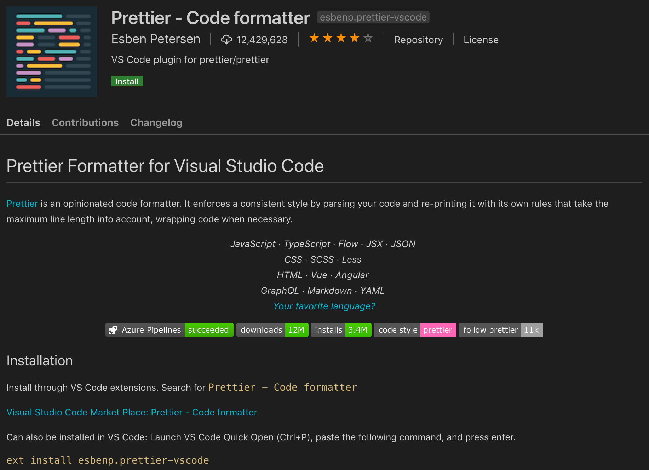The image size is (649, 470).
Task: Click the cloud download count icon
Action: [226, 40]
